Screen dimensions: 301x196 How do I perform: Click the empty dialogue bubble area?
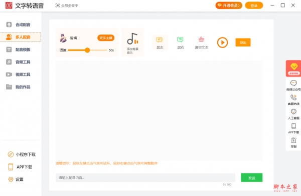point(159,110)
